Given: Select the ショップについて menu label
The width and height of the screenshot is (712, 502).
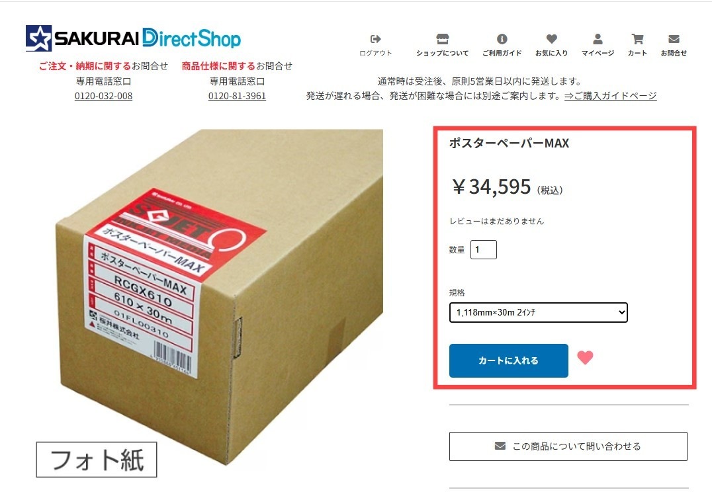Looking at the screenshot, I should 442,53.
